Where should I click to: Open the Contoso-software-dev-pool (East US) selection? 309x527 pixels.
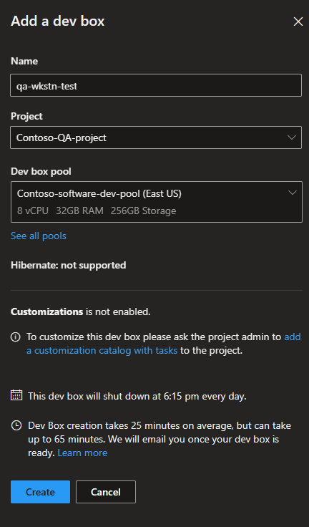(x=156, y=202)
